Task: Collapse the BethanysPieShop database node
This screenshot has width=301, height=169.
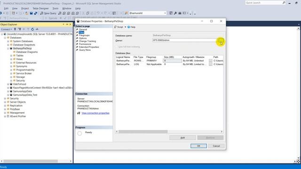Action: coord(8,48)
